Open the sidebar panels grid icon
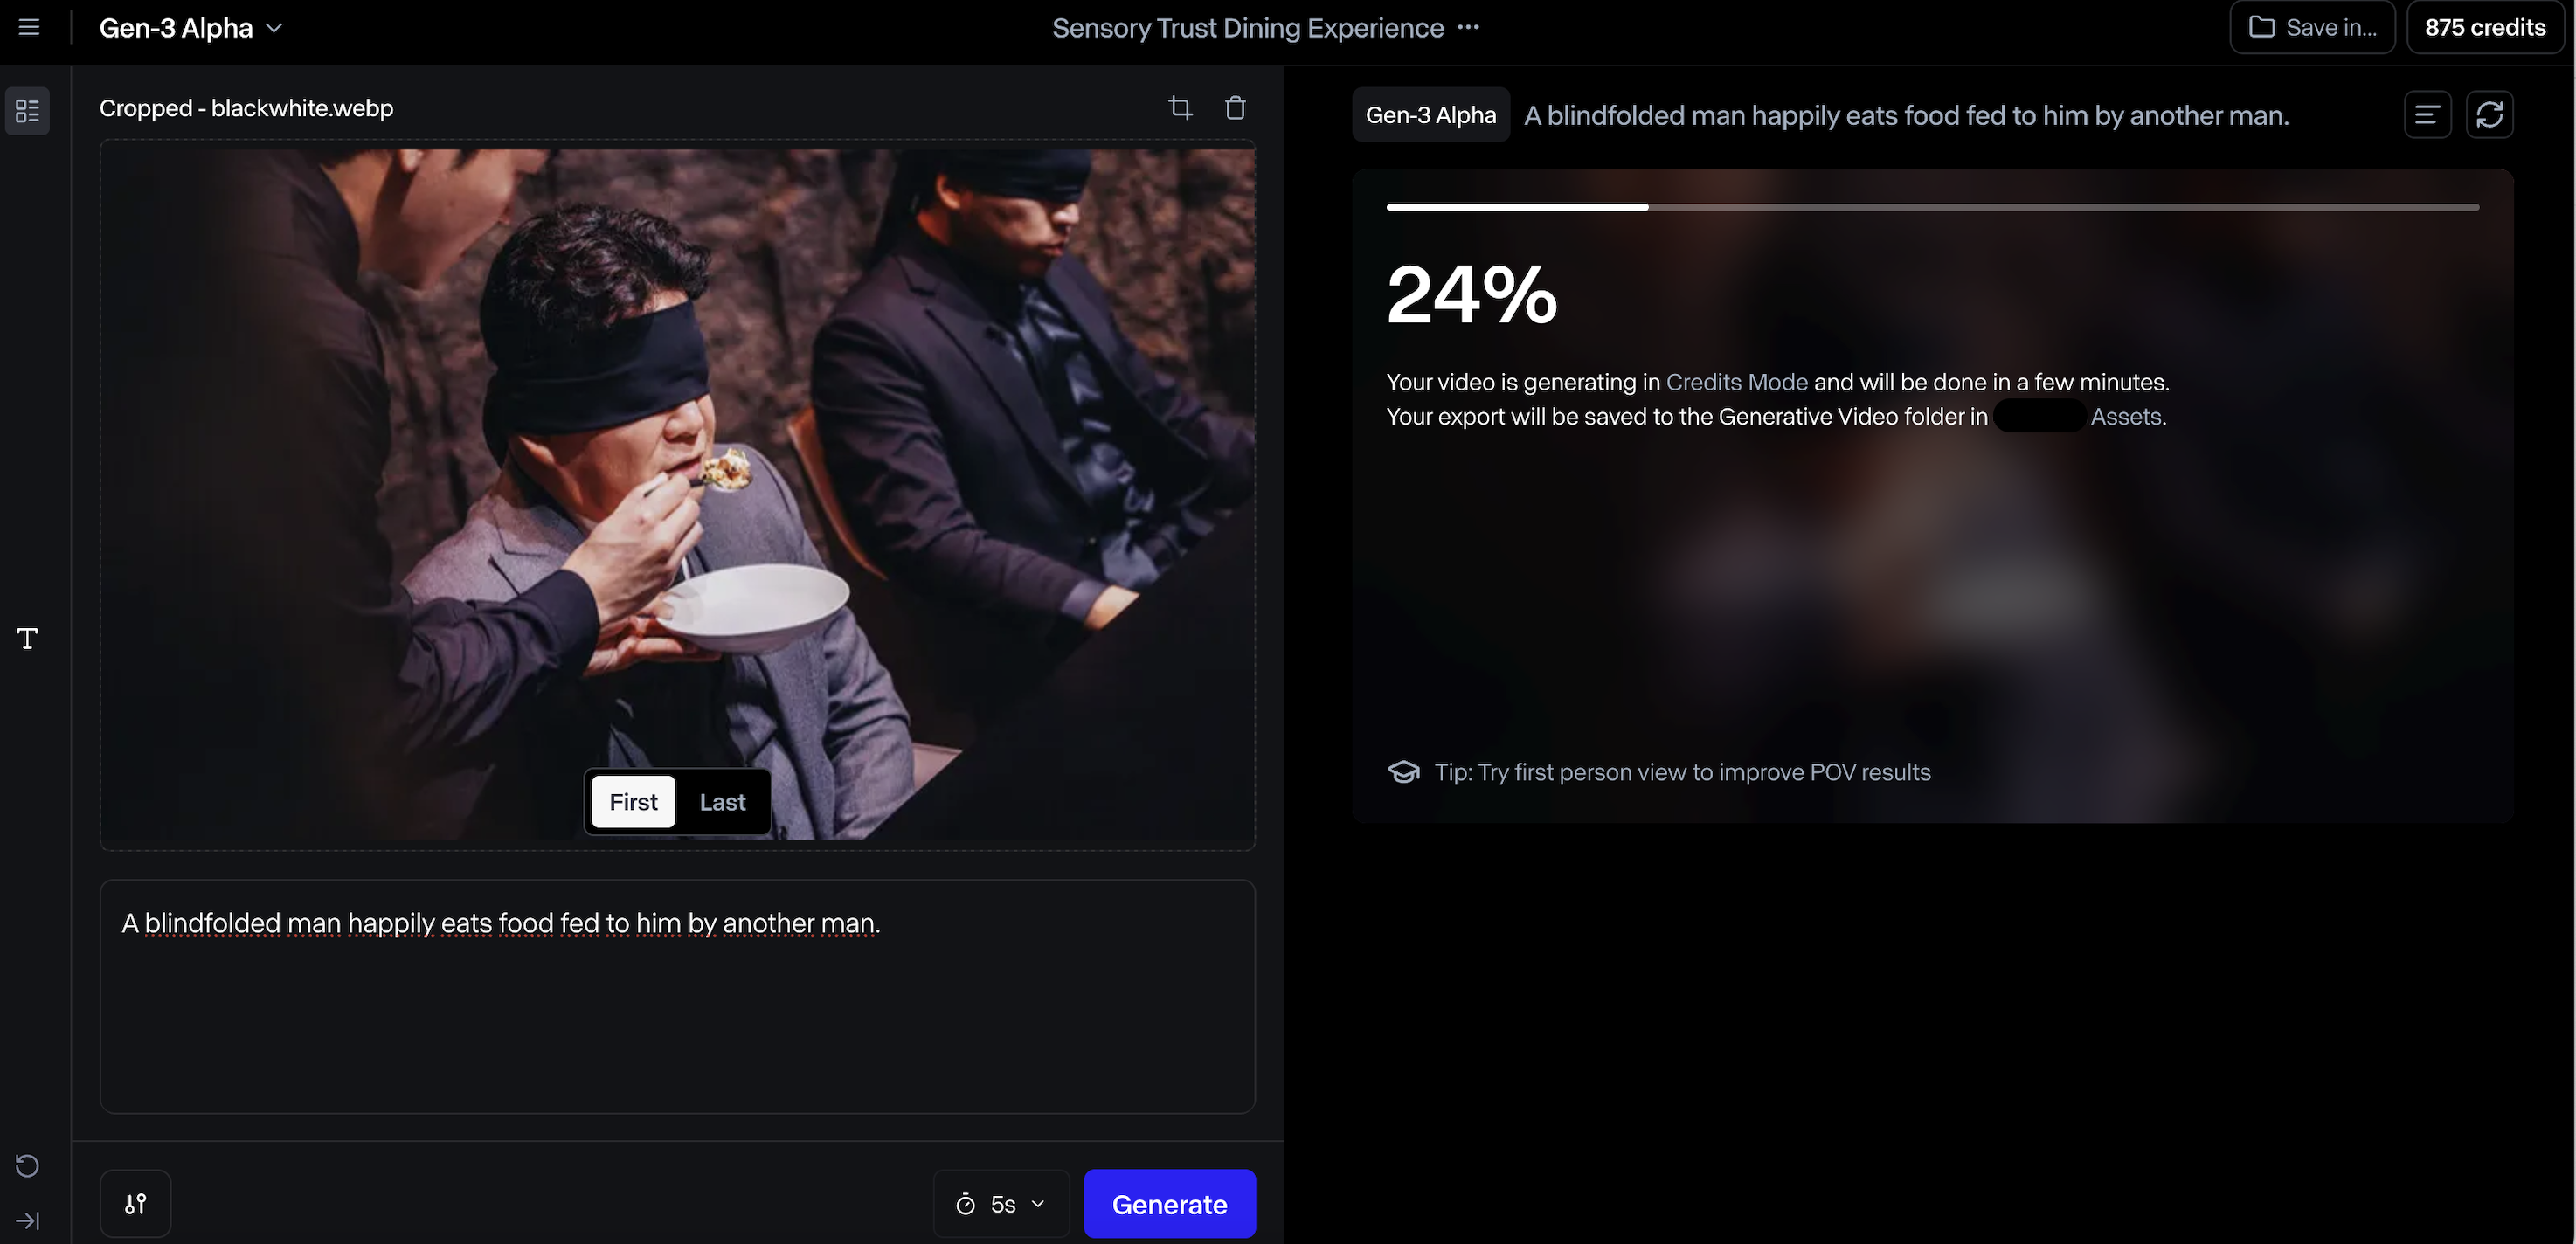Image resolution: width=2576 pixels, height=1244 pixels. [x=27, y=111]
